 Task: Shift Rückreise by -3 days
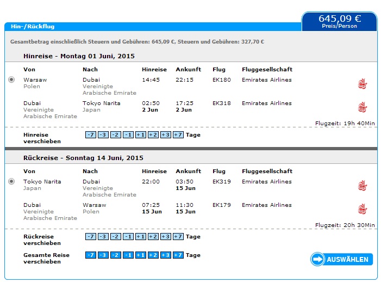(103, 236)
